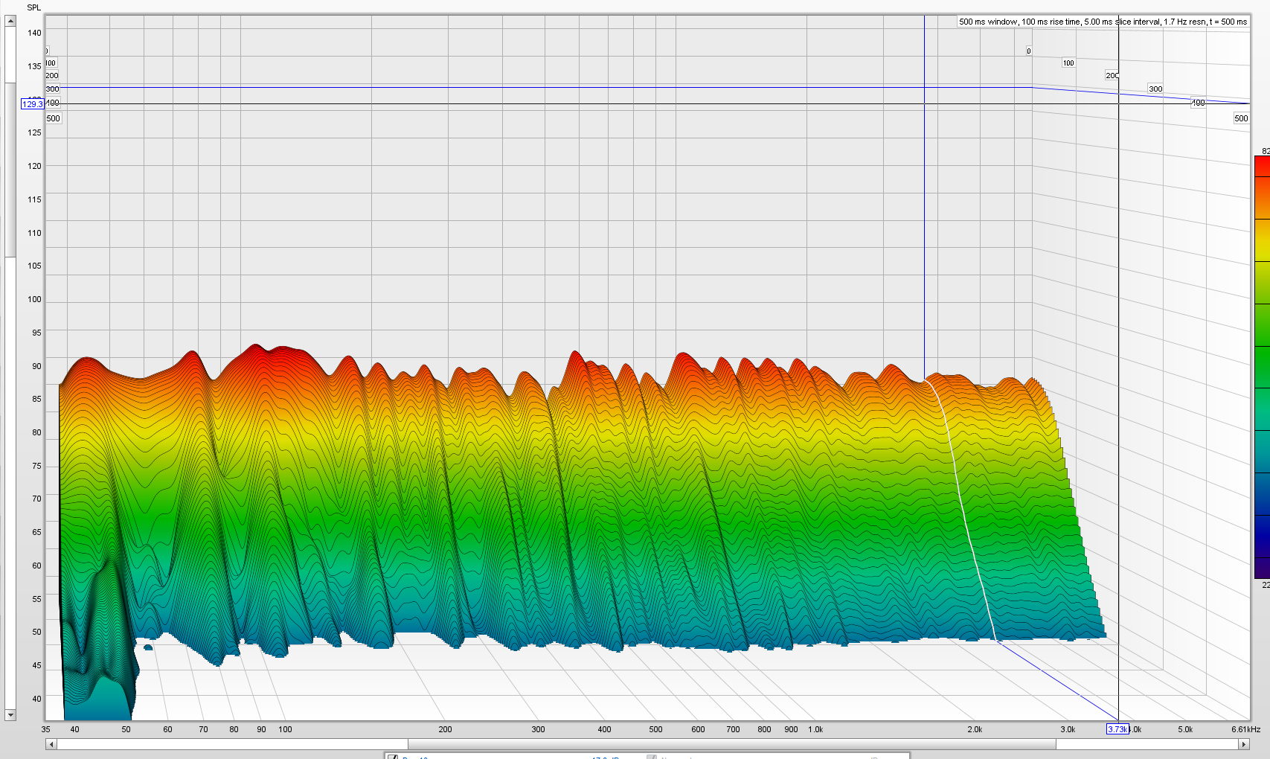Select the 129.3 SPL cursor value box
Viewport: 1270px width, 759px height.
pyautogui.click(x=33, y=104)
